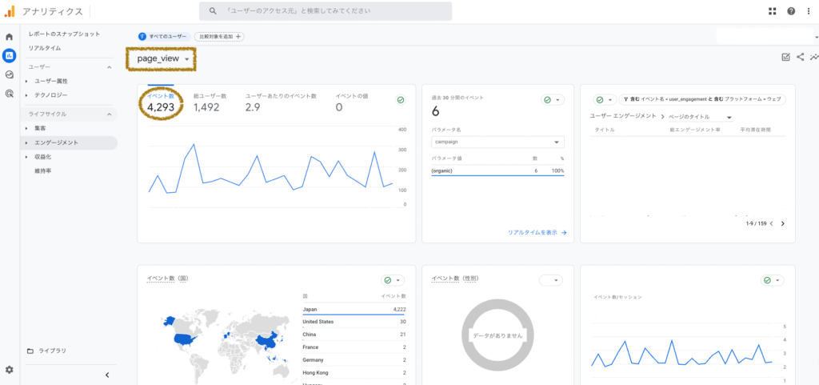
Task: Open the insights sparkline icon
Action: (x=814, y=58)
